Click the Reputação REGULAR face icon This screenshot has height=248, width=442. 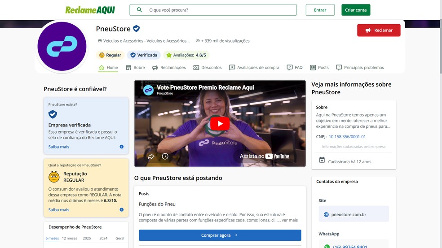click(x=54, y=177)
